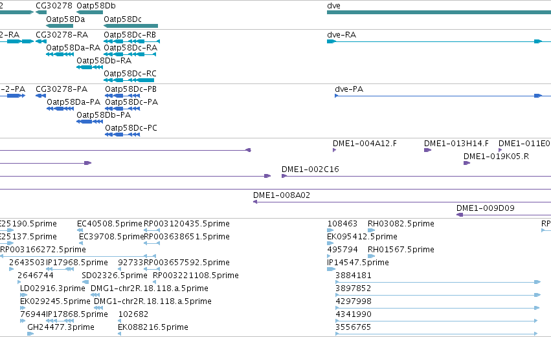Click EST 'RP003221108.5prime'
This screenshot has width=551, height=337.
click(196, 276)
